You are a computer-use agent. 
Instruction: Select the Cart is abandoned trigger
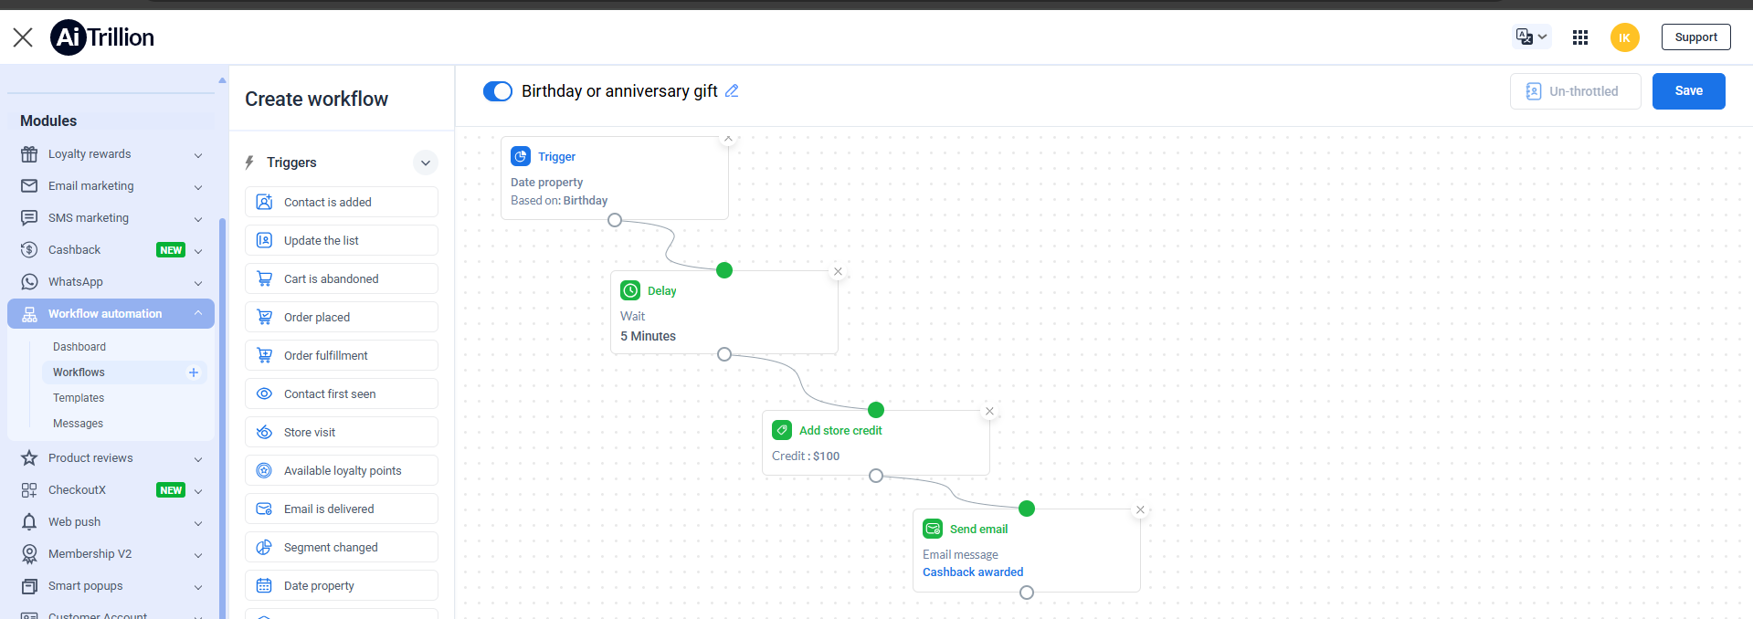pyautogui.click(x=342, y=278)
